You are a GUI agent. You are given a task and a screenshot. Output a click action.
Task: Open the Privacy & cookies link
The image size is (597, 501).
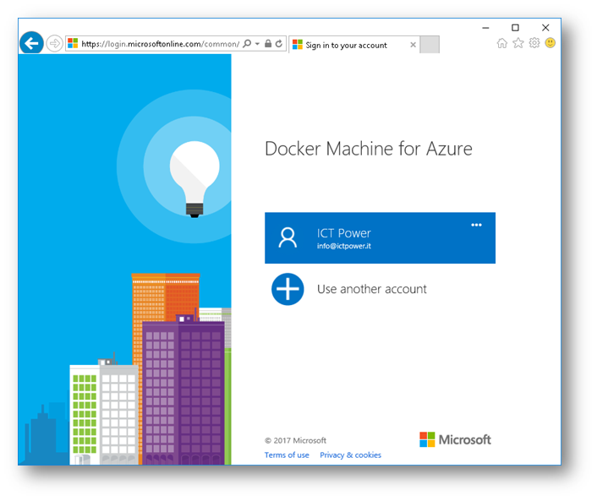(350, 455)
